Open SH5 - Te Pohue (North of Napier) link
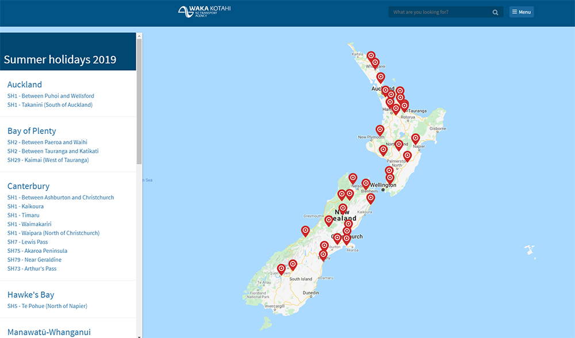The image size is (575, 338). click(x=47, y=306)
